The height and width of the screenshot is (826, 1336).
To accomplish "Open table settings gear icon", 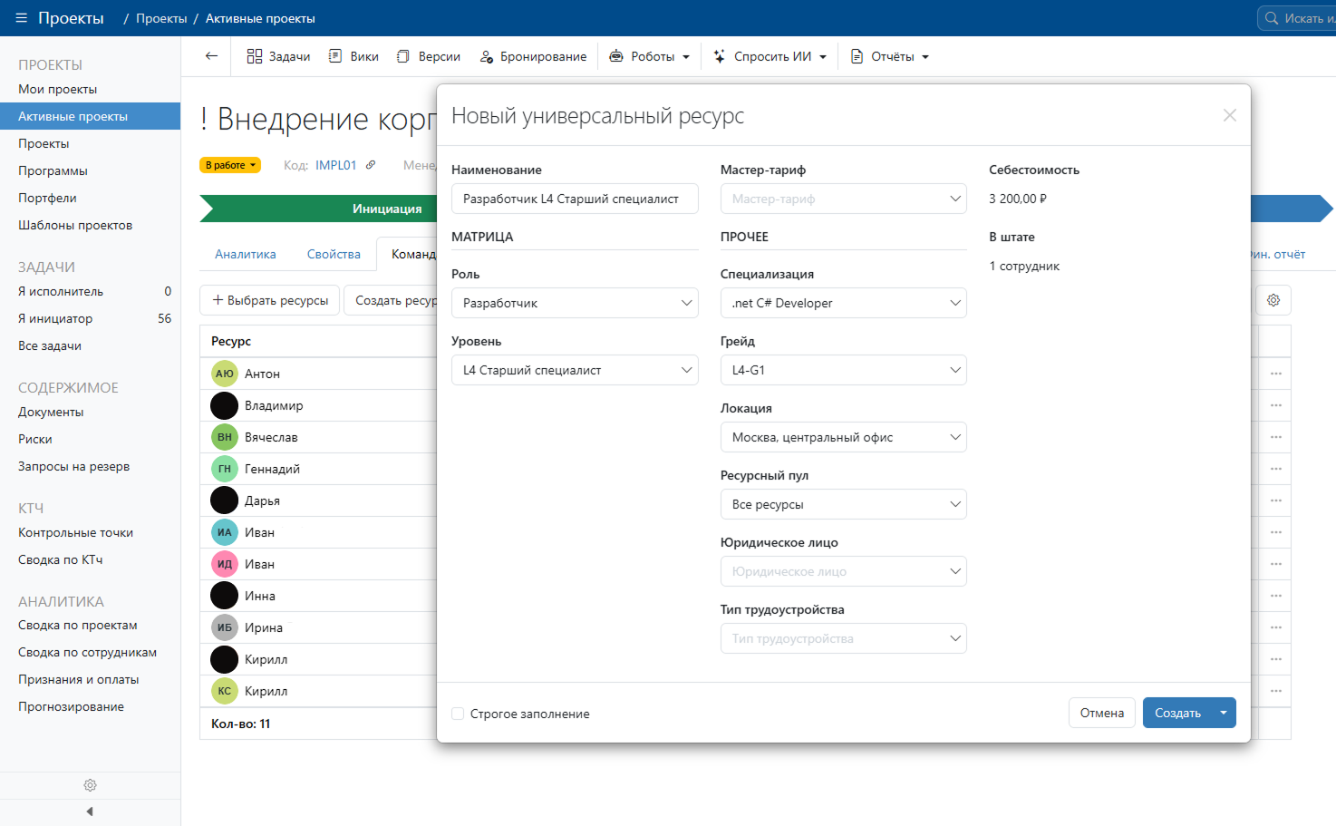I will click(x=1273, y=300).
